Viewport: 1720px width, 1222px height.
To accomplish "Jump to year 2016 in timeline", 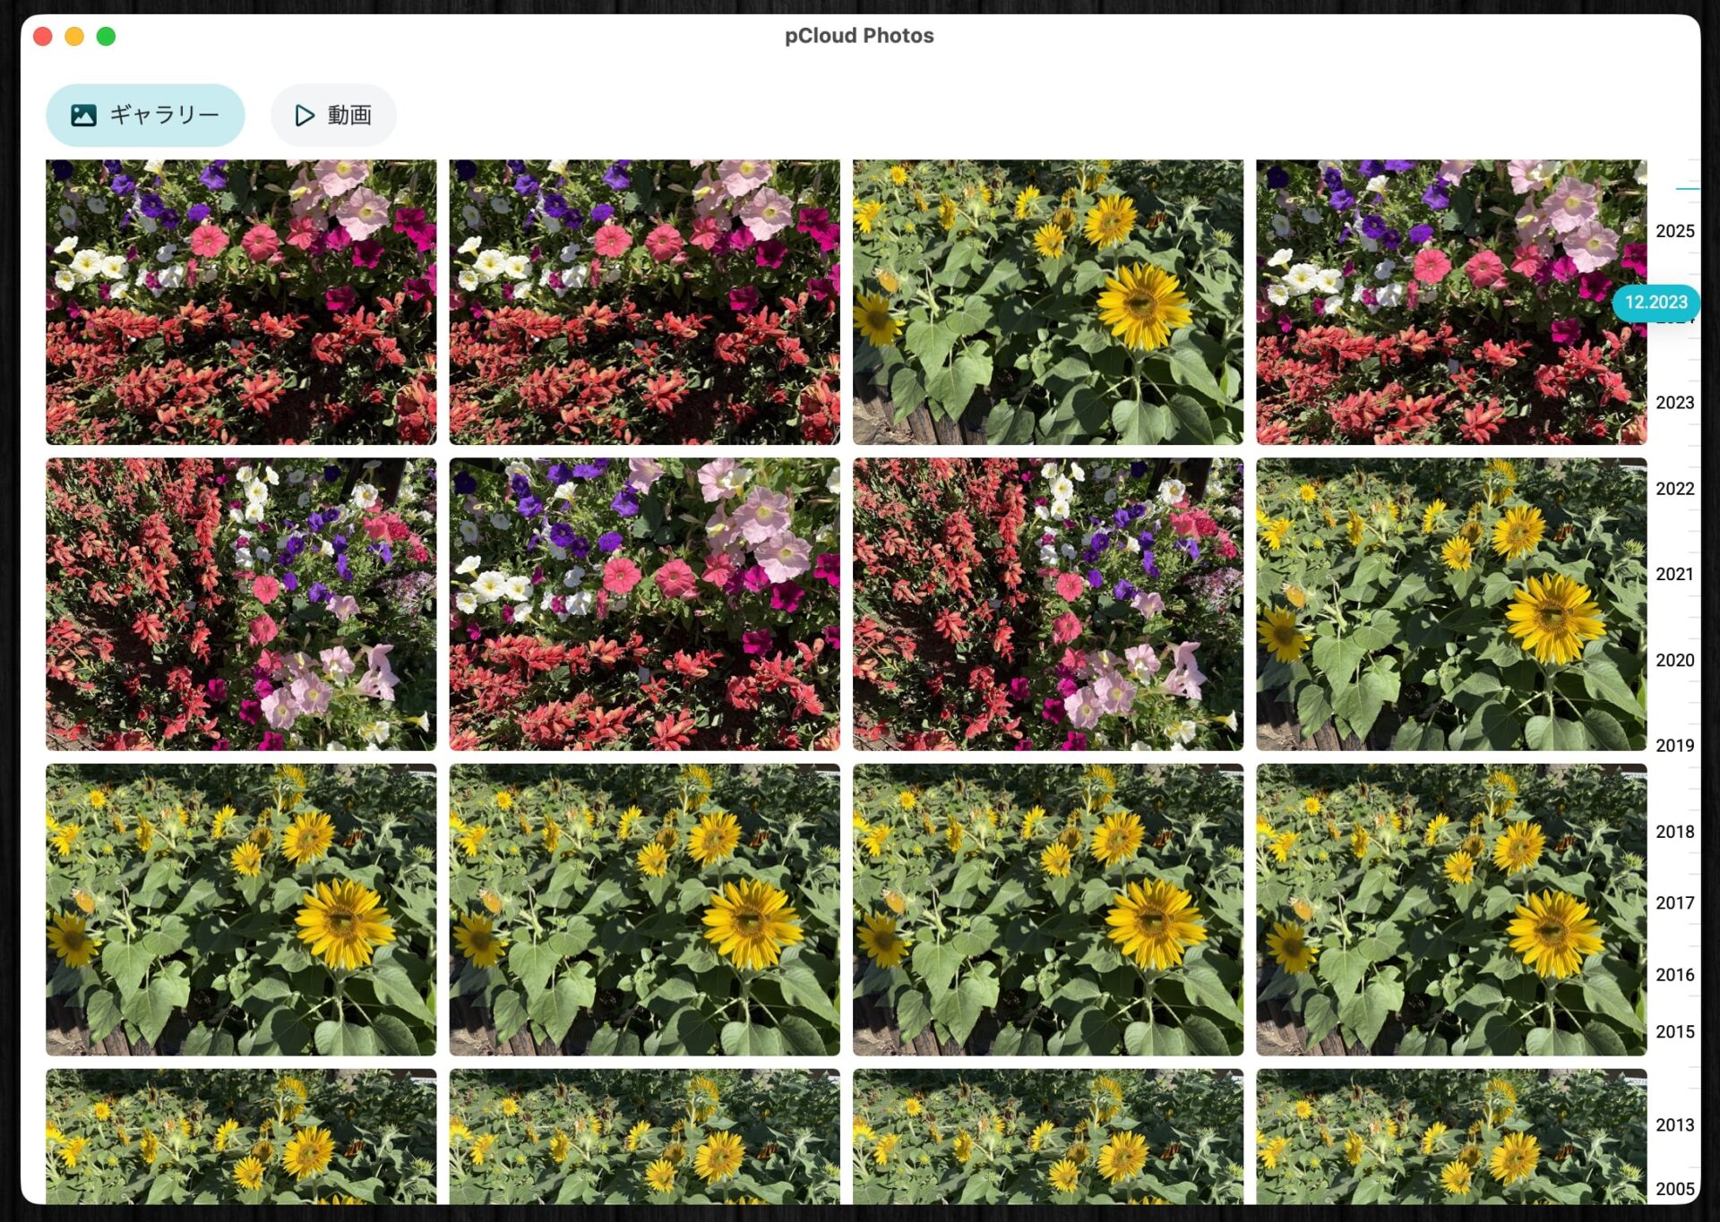I will 1673,974.
